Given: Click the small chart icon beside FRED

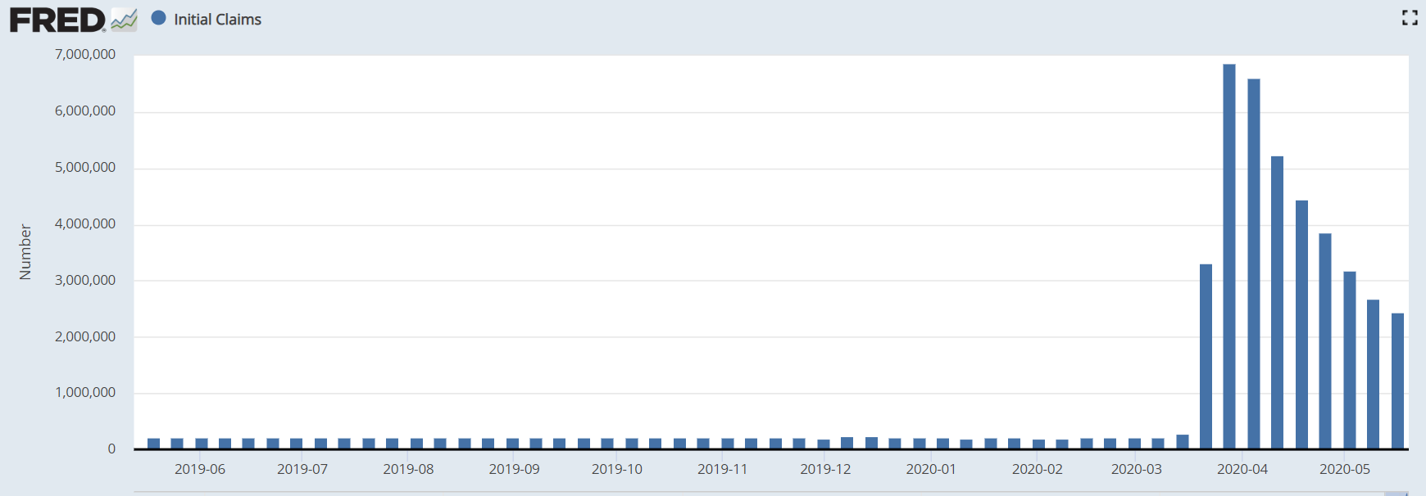Looking at the screenshot, I should pyautogui.click(x=124, y=20).
